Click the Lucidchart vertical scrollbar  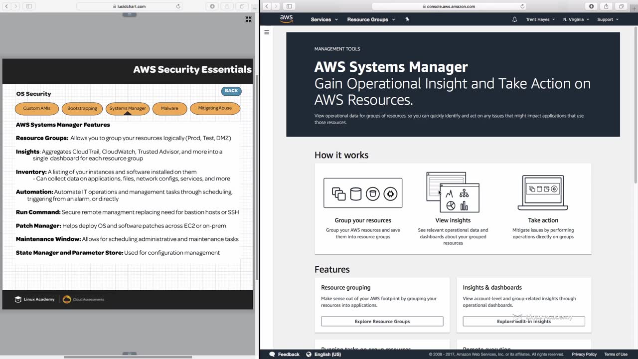(x=257, y=177)
